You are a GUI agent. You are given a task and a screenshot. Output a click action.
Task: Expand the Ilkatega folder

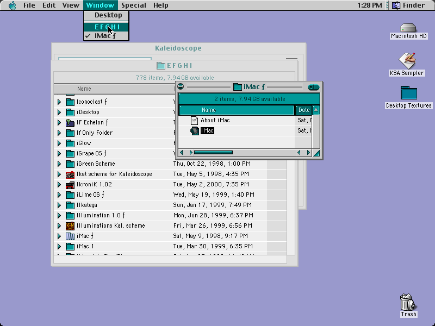click(59, 205)
